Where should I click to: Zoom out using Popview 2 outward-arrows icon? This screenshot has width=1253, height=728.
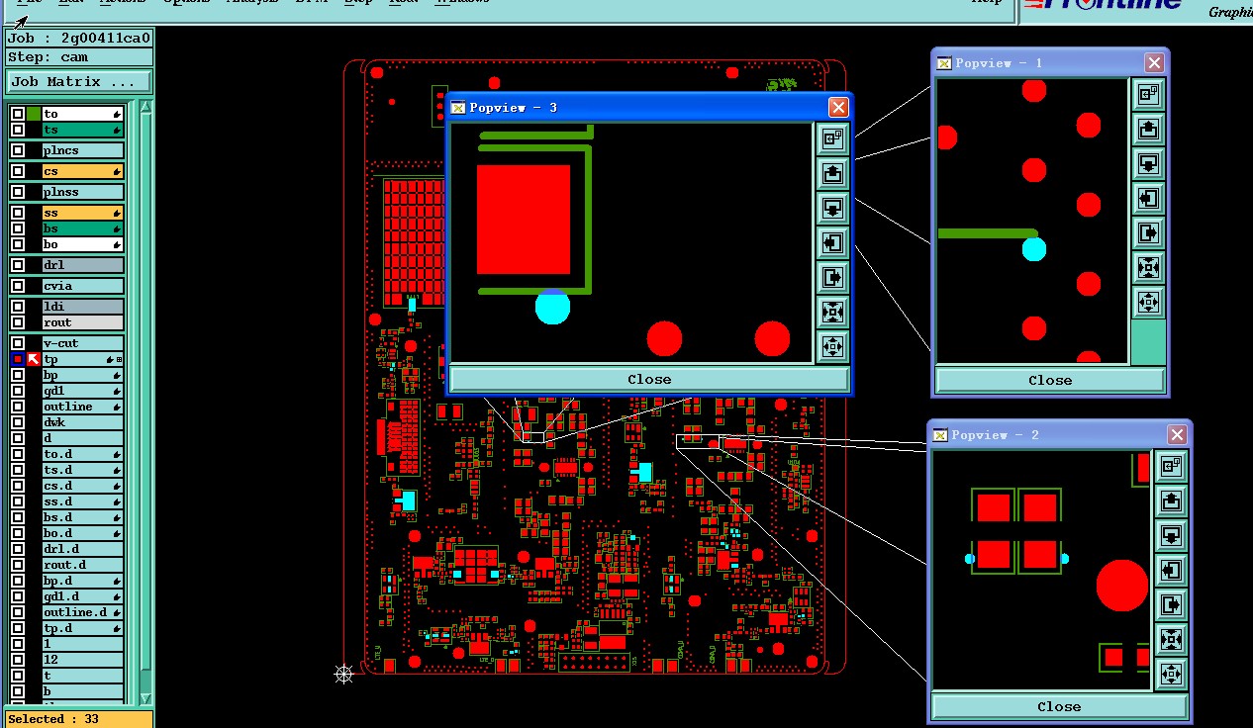pos(1171,675)
